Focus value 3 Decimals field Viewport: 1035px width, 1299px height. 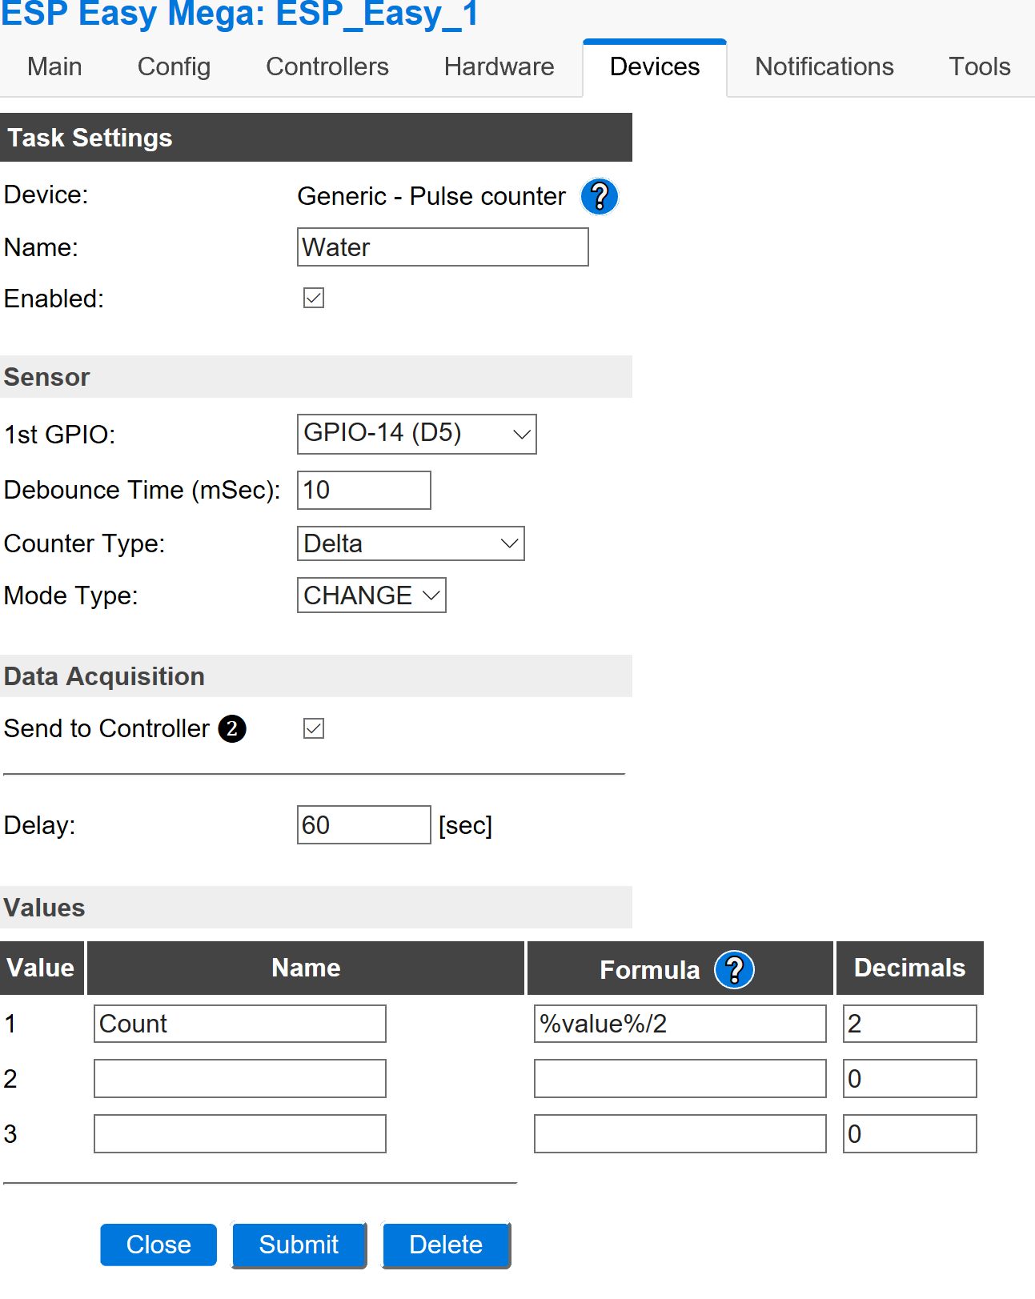(x=910, y=1134)
